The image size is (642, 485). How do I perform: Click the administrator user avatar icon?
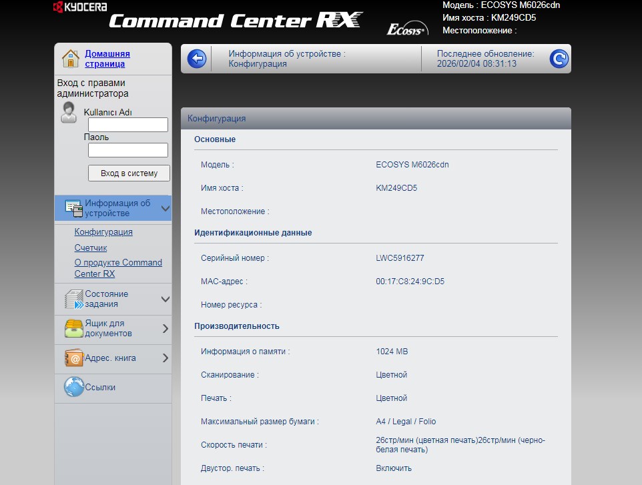pyautogui.click(x=69, y=112)
